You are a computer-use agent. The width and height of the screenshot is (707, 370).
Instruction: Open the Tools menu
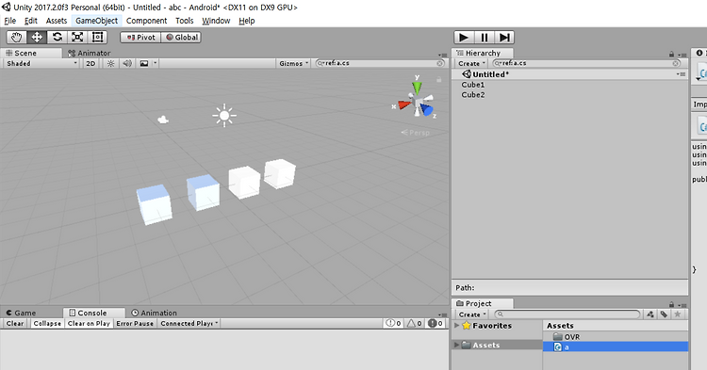pos(185,21)
